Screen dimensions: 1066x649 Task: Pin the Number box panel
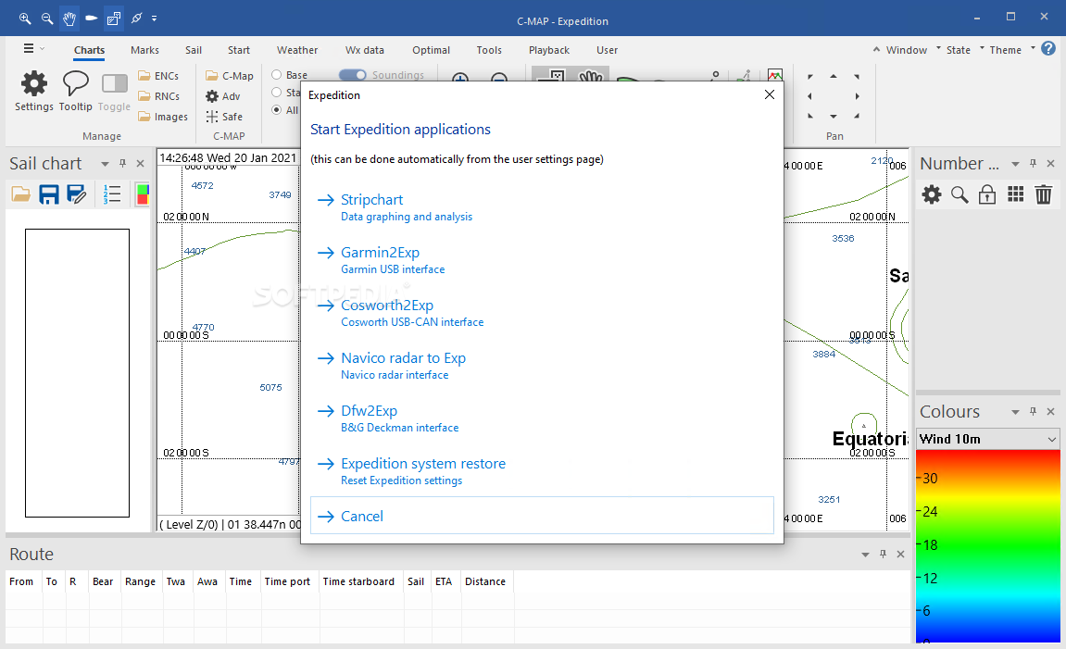click(1033, 163)
